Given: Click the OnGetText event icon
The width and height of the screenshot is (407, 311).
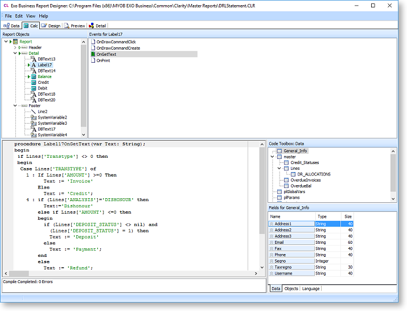Looking at the screenshot, I should pyautogui.click(x=93, y=54).
